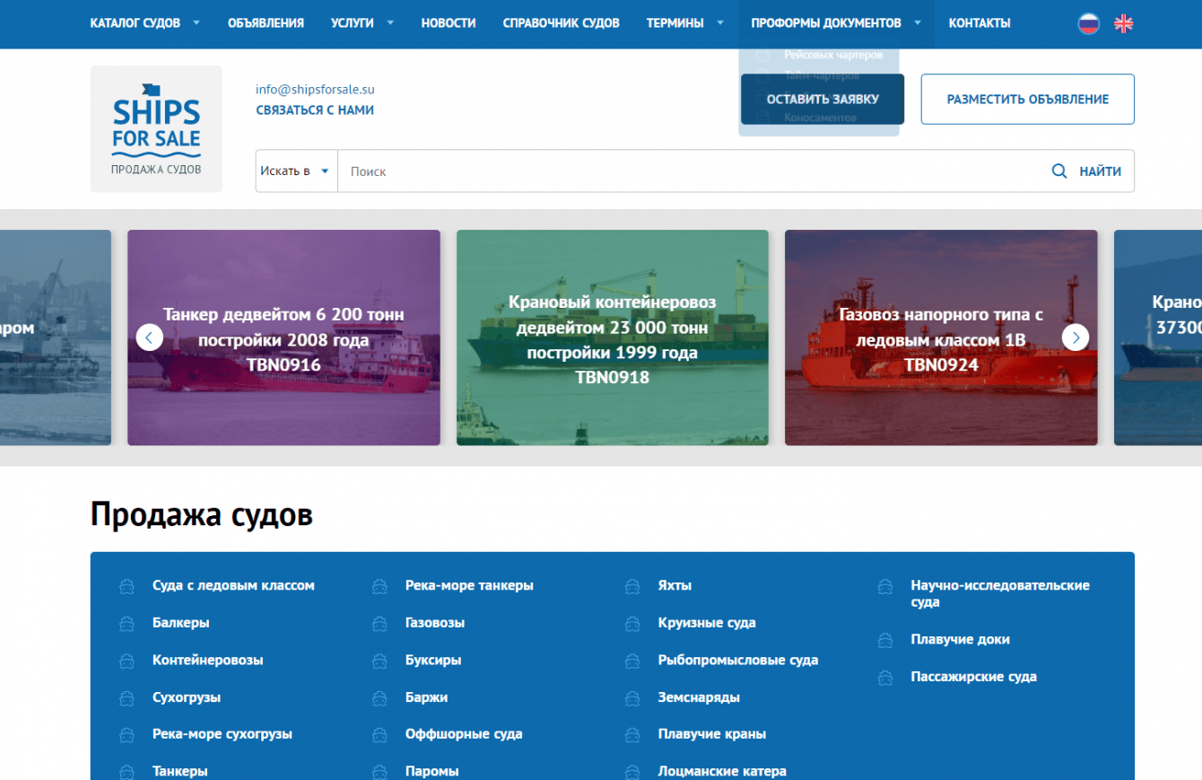Image resolution: width=1202 pixels, height=780 pixels.
Task: Open Термины menu item
Action: point(675,23)
